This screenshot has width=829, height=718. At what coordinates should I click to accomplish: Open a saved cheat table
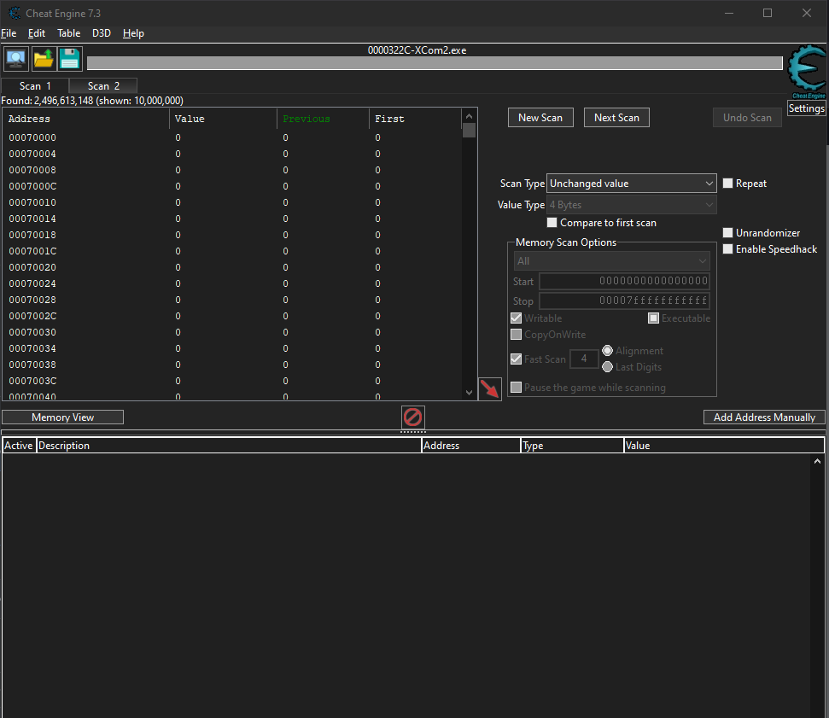tap(42, 58)
